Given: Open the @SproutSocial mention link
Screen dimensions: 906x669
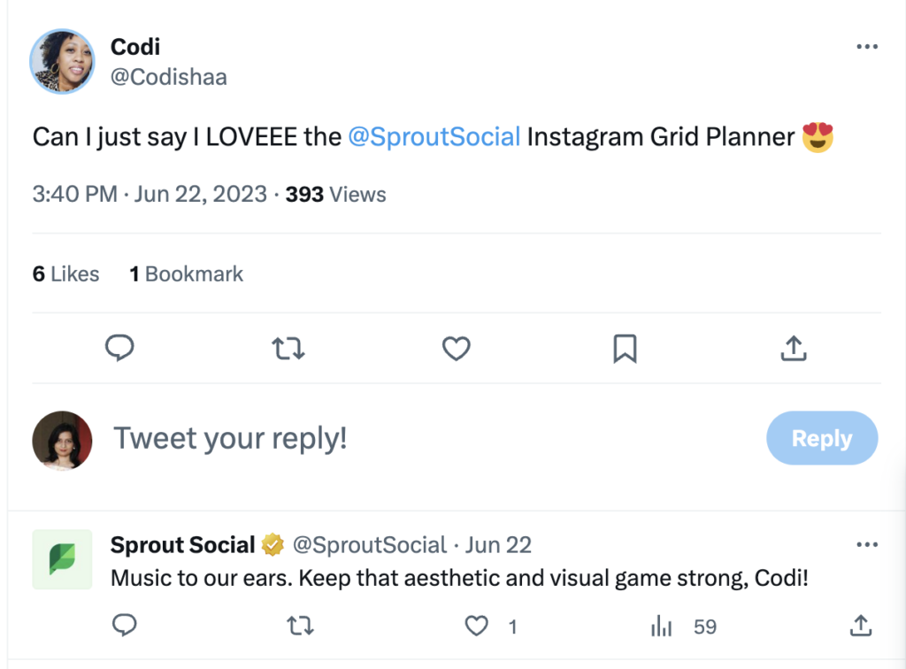Looking at the screenshot, I should pos(434,137).
